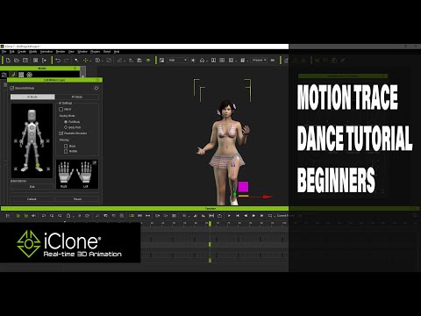Click the Play button in timeline toolbar
Screen dimensions: 421x316
coord(229,216)
